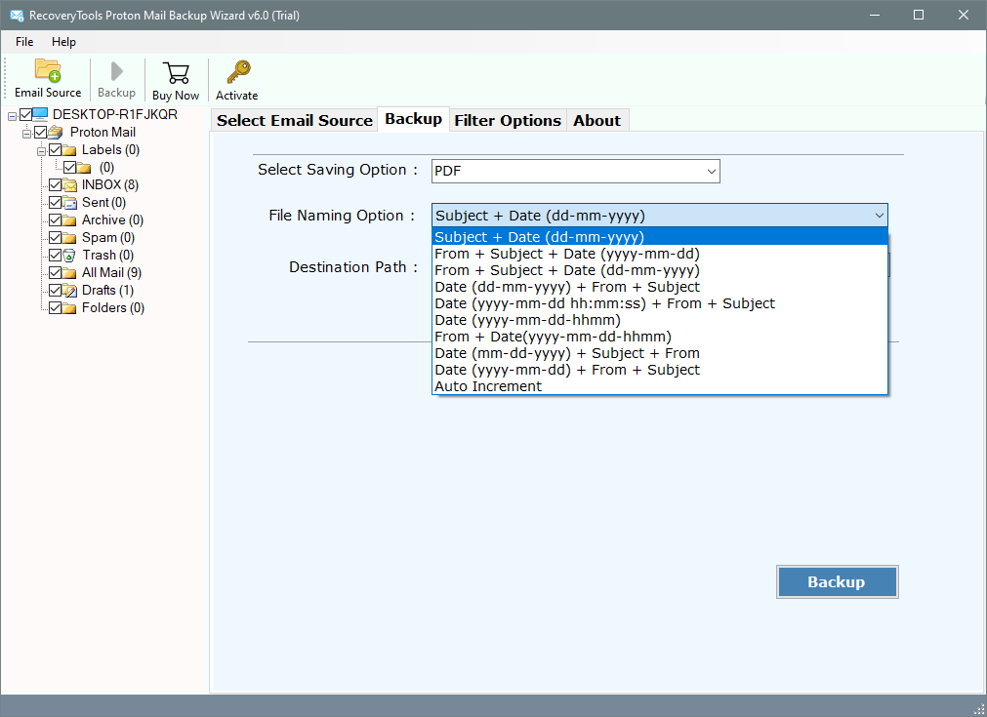
Task: Click the Drafts folder icon
Action: [70, 291]
